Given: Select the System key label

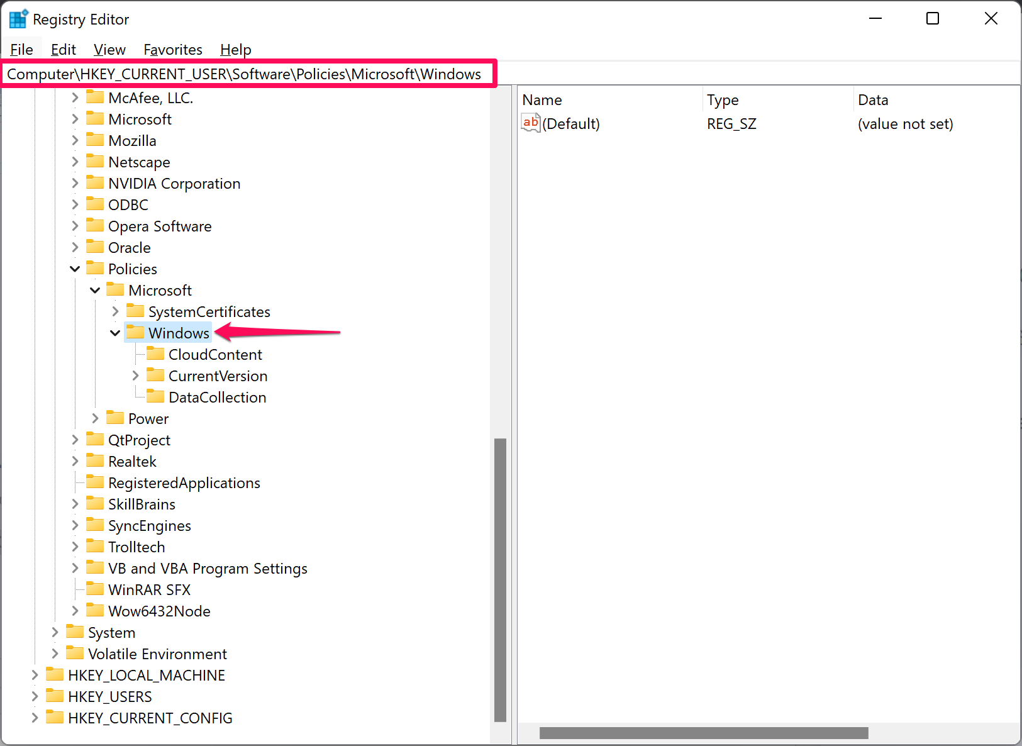Looking at the screenshot, I should pyautogui.click(x=111, y=632).
